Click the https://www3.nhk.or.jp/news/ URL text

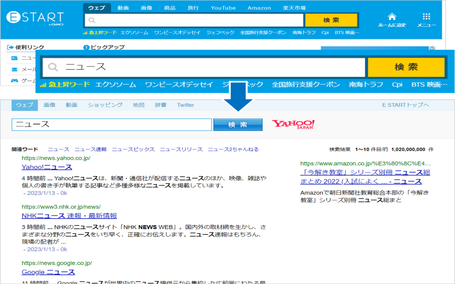tap(61, 207)
